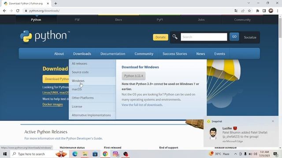This screenshot has height=158, width=282.
Task: Choose Windows from Downloads dropdown
Action: 92,81
